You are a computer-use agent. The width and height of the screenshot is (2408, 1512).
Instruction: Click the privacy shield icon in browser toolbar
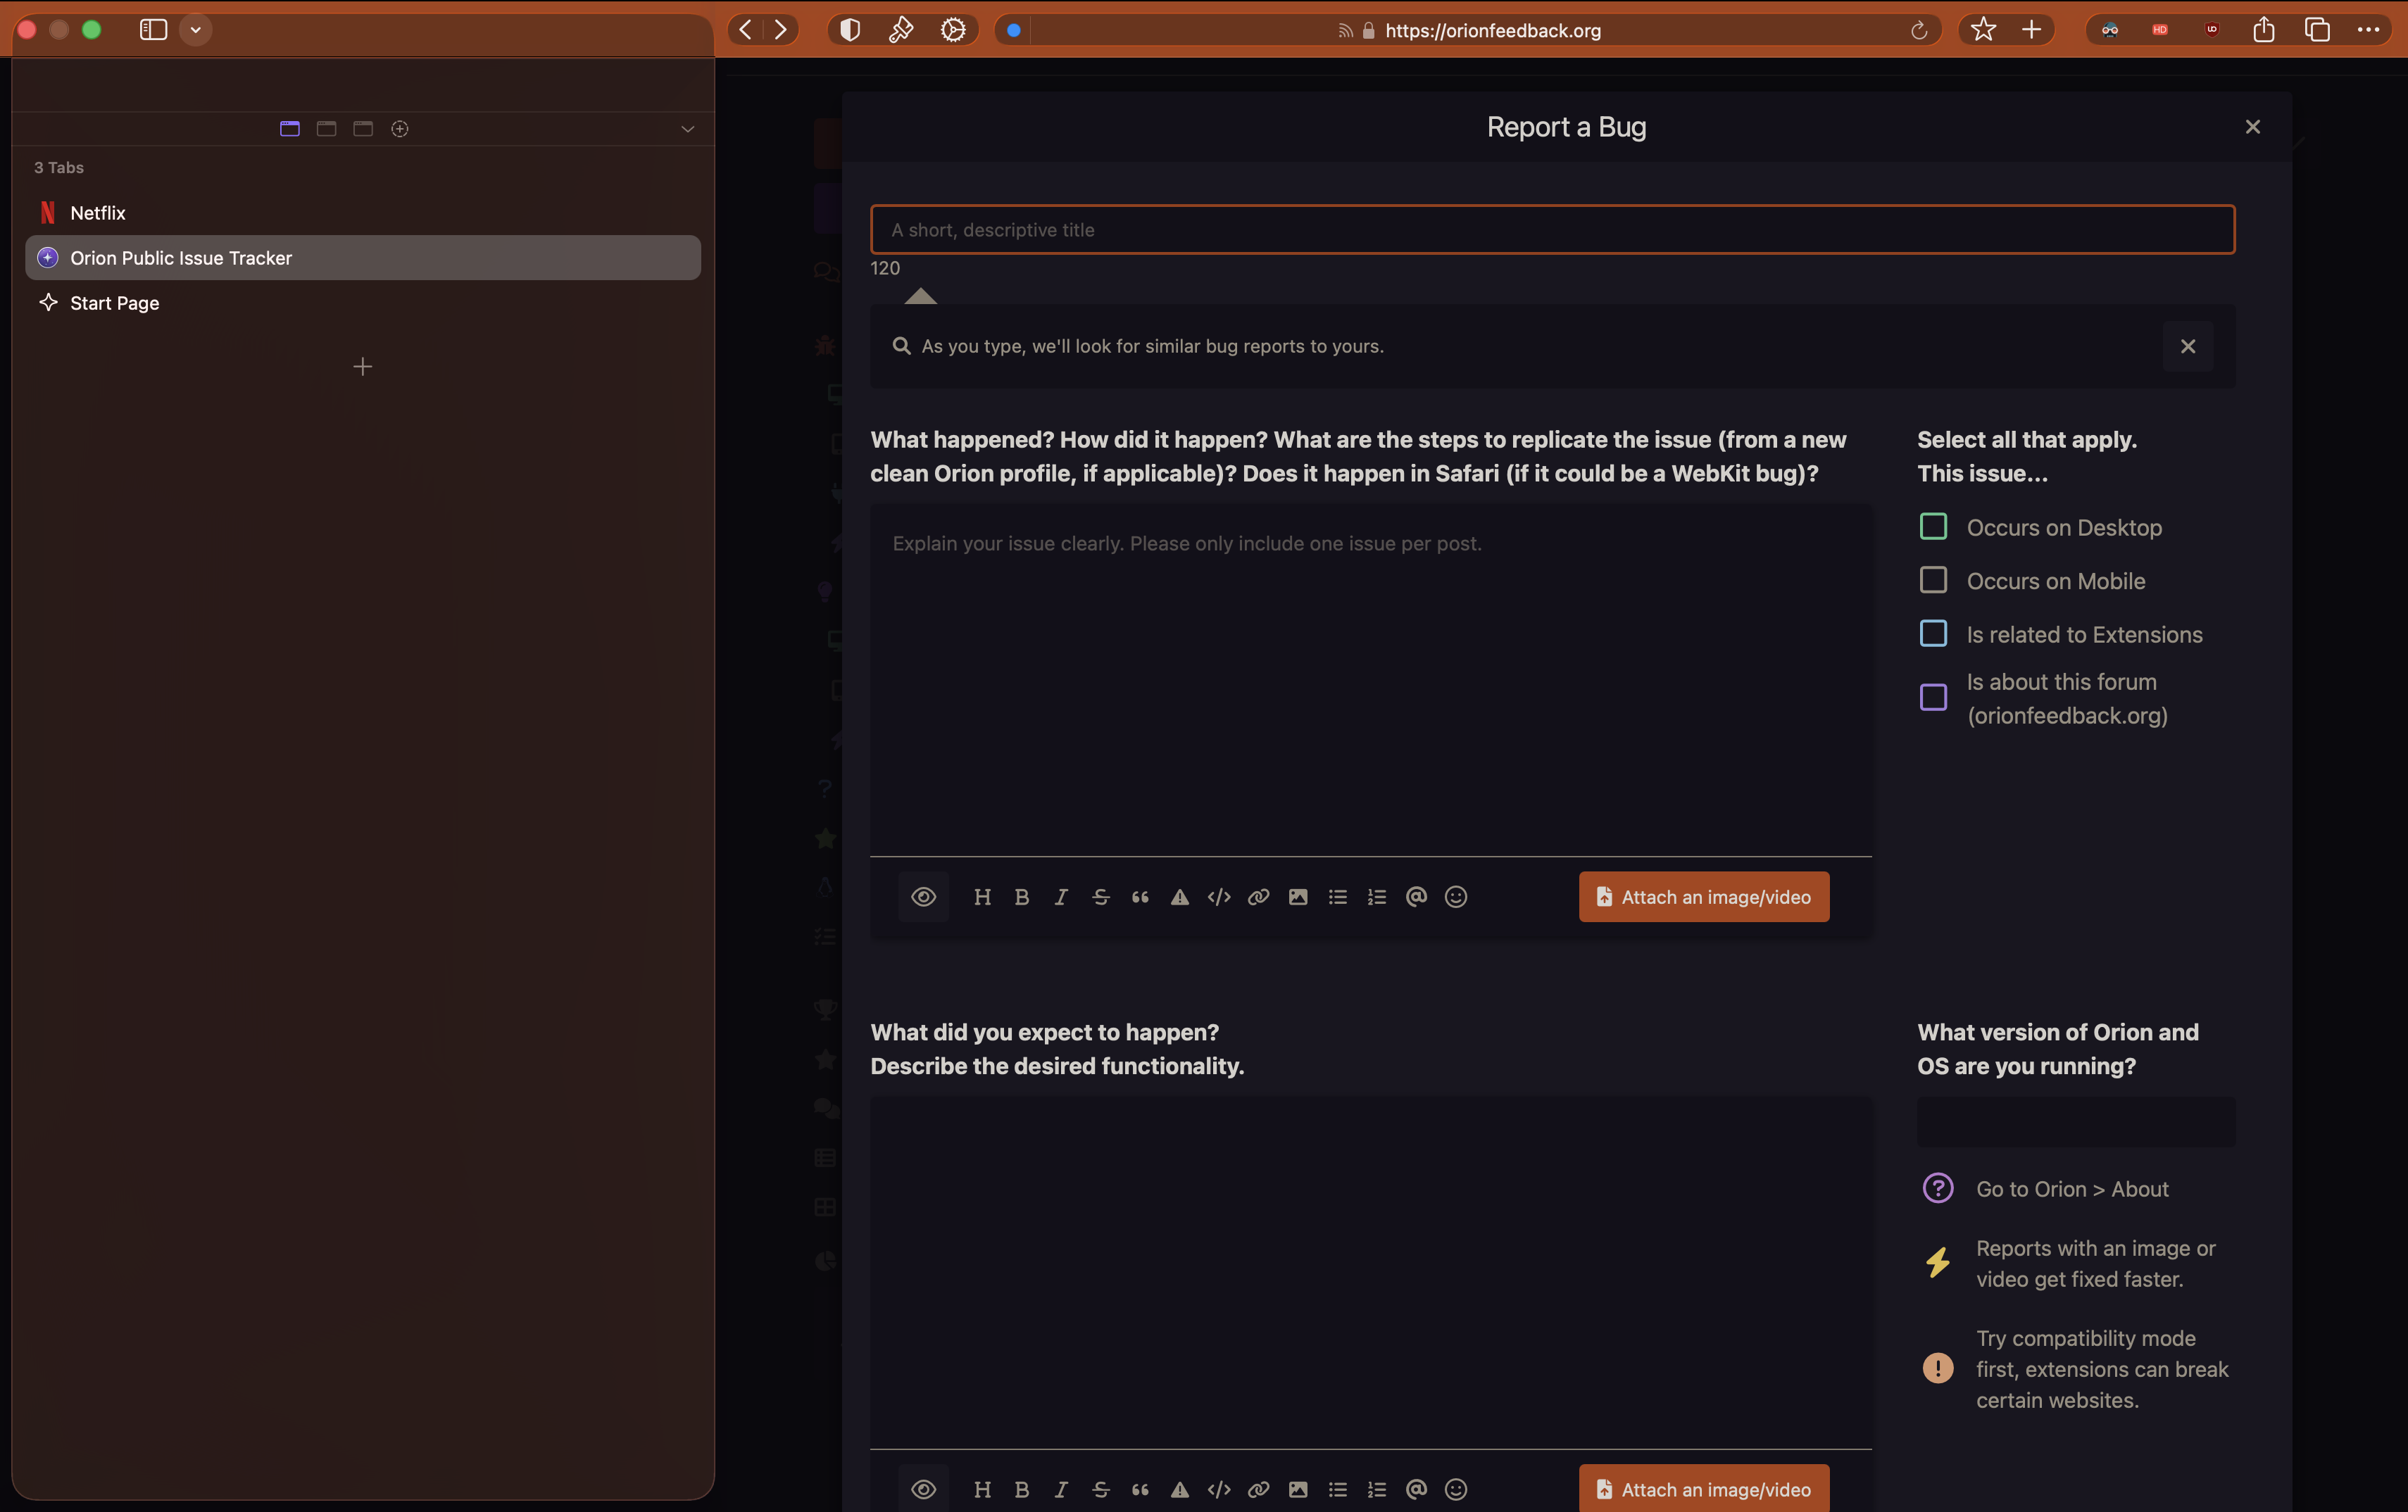point(849,30)
